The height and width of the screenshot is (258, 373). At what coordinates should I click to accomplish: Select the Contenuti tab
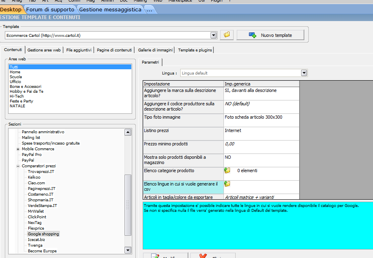click(x=13, y=49)
